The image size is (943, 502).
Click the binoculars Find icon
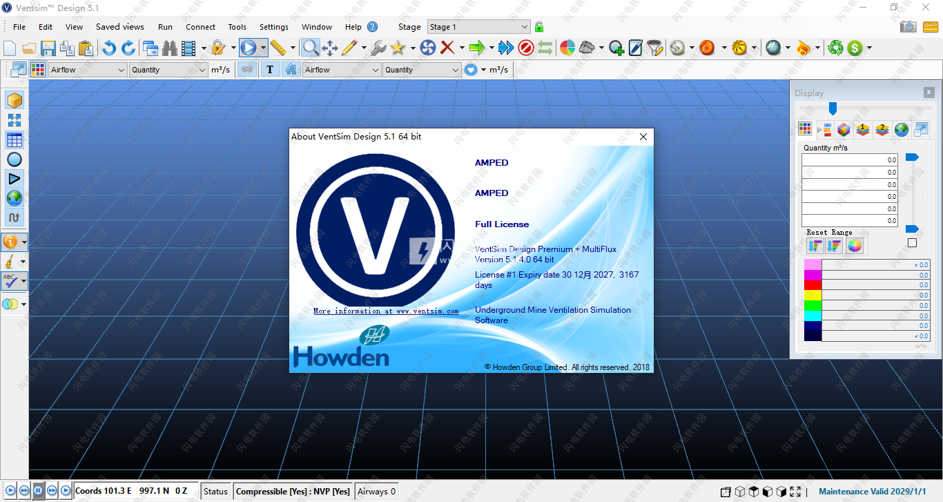pos(169,48)
